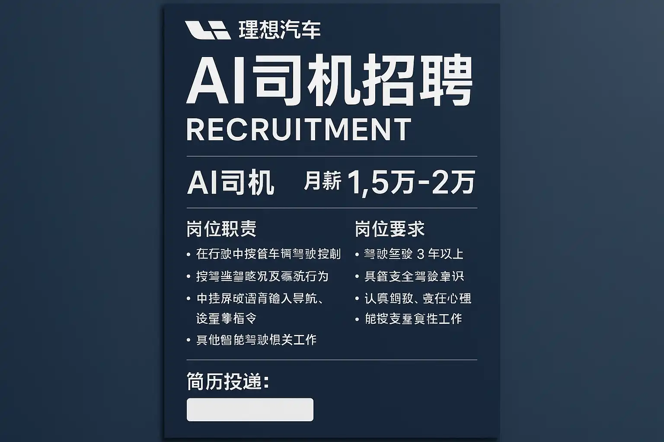Click the duty bullet ending in 行为
This screenshot has height=442, width=664.
(262, 276)
